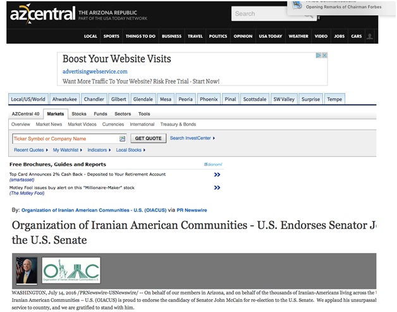Image resolution: width=397 pixels, height=312 pixels.
Task: Select the Peoria tab
Action: 186,99
